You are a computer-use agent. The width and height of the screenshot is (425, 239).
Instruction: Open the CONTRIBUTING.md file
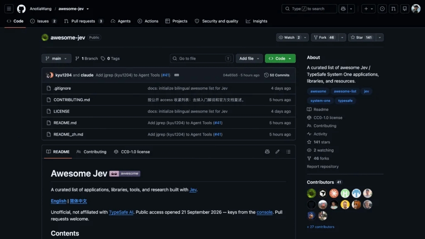pyautogui.click(x=71, y=100)
